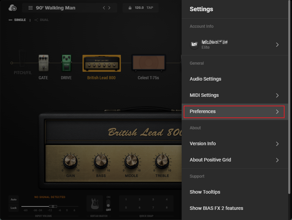Select British Lead 800 amp head thumbnail
The width and height of the screenshot is (292, 220).
(102, 63)
